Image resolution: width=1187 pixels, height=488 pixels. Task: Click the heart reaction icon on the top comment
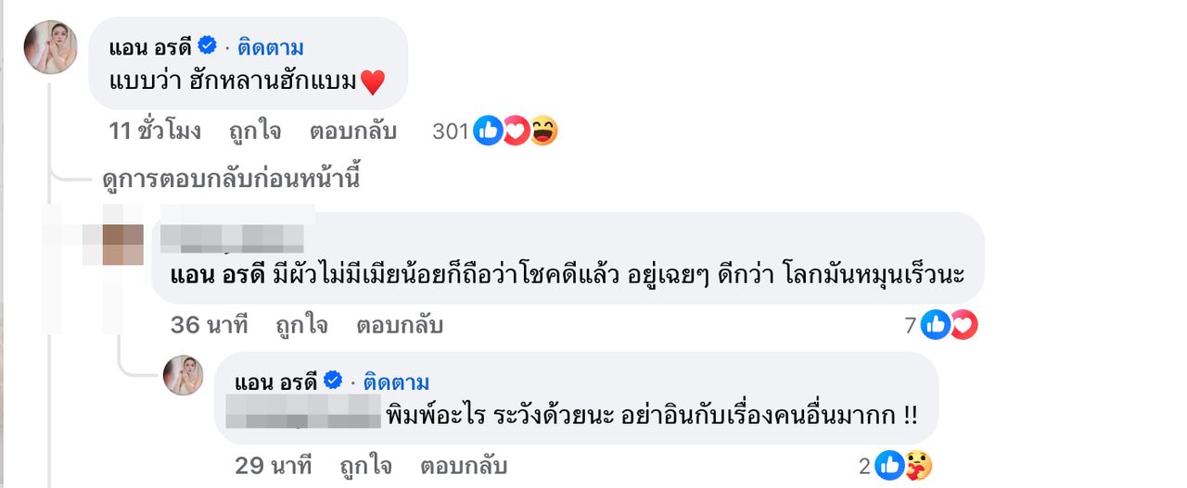coord(516,132)
